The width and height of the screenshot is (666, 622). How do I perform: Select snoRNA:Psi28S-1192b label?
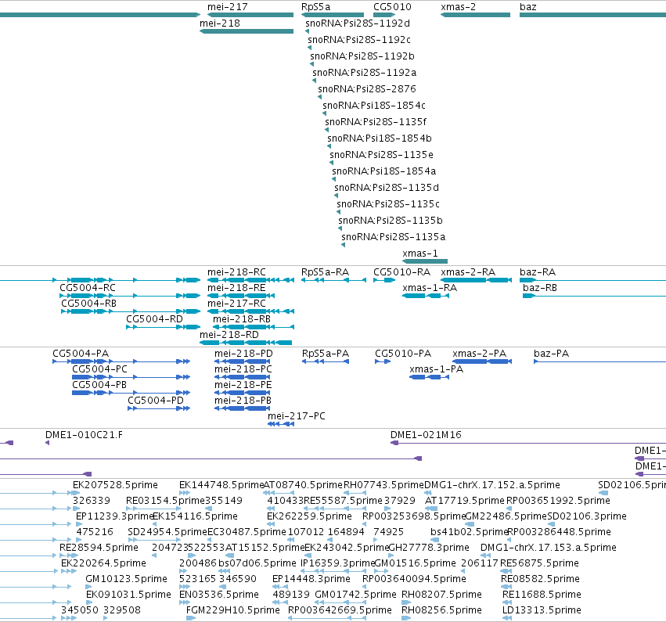pyautogui.click(x=362, y=56)
